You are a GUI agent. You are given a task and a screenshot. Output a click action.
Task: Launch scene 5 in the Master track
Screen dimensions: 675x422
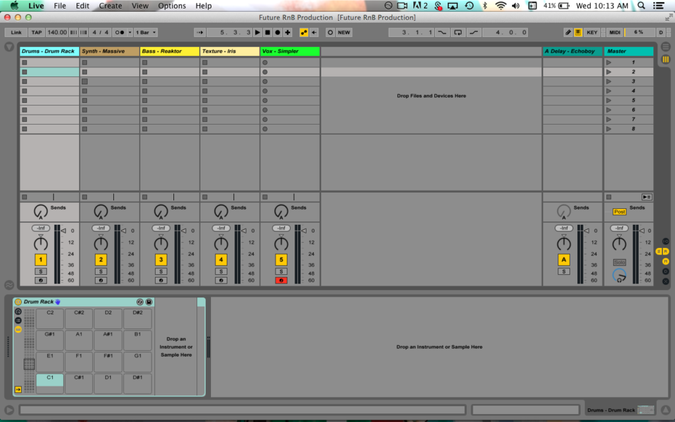(608, 100)
